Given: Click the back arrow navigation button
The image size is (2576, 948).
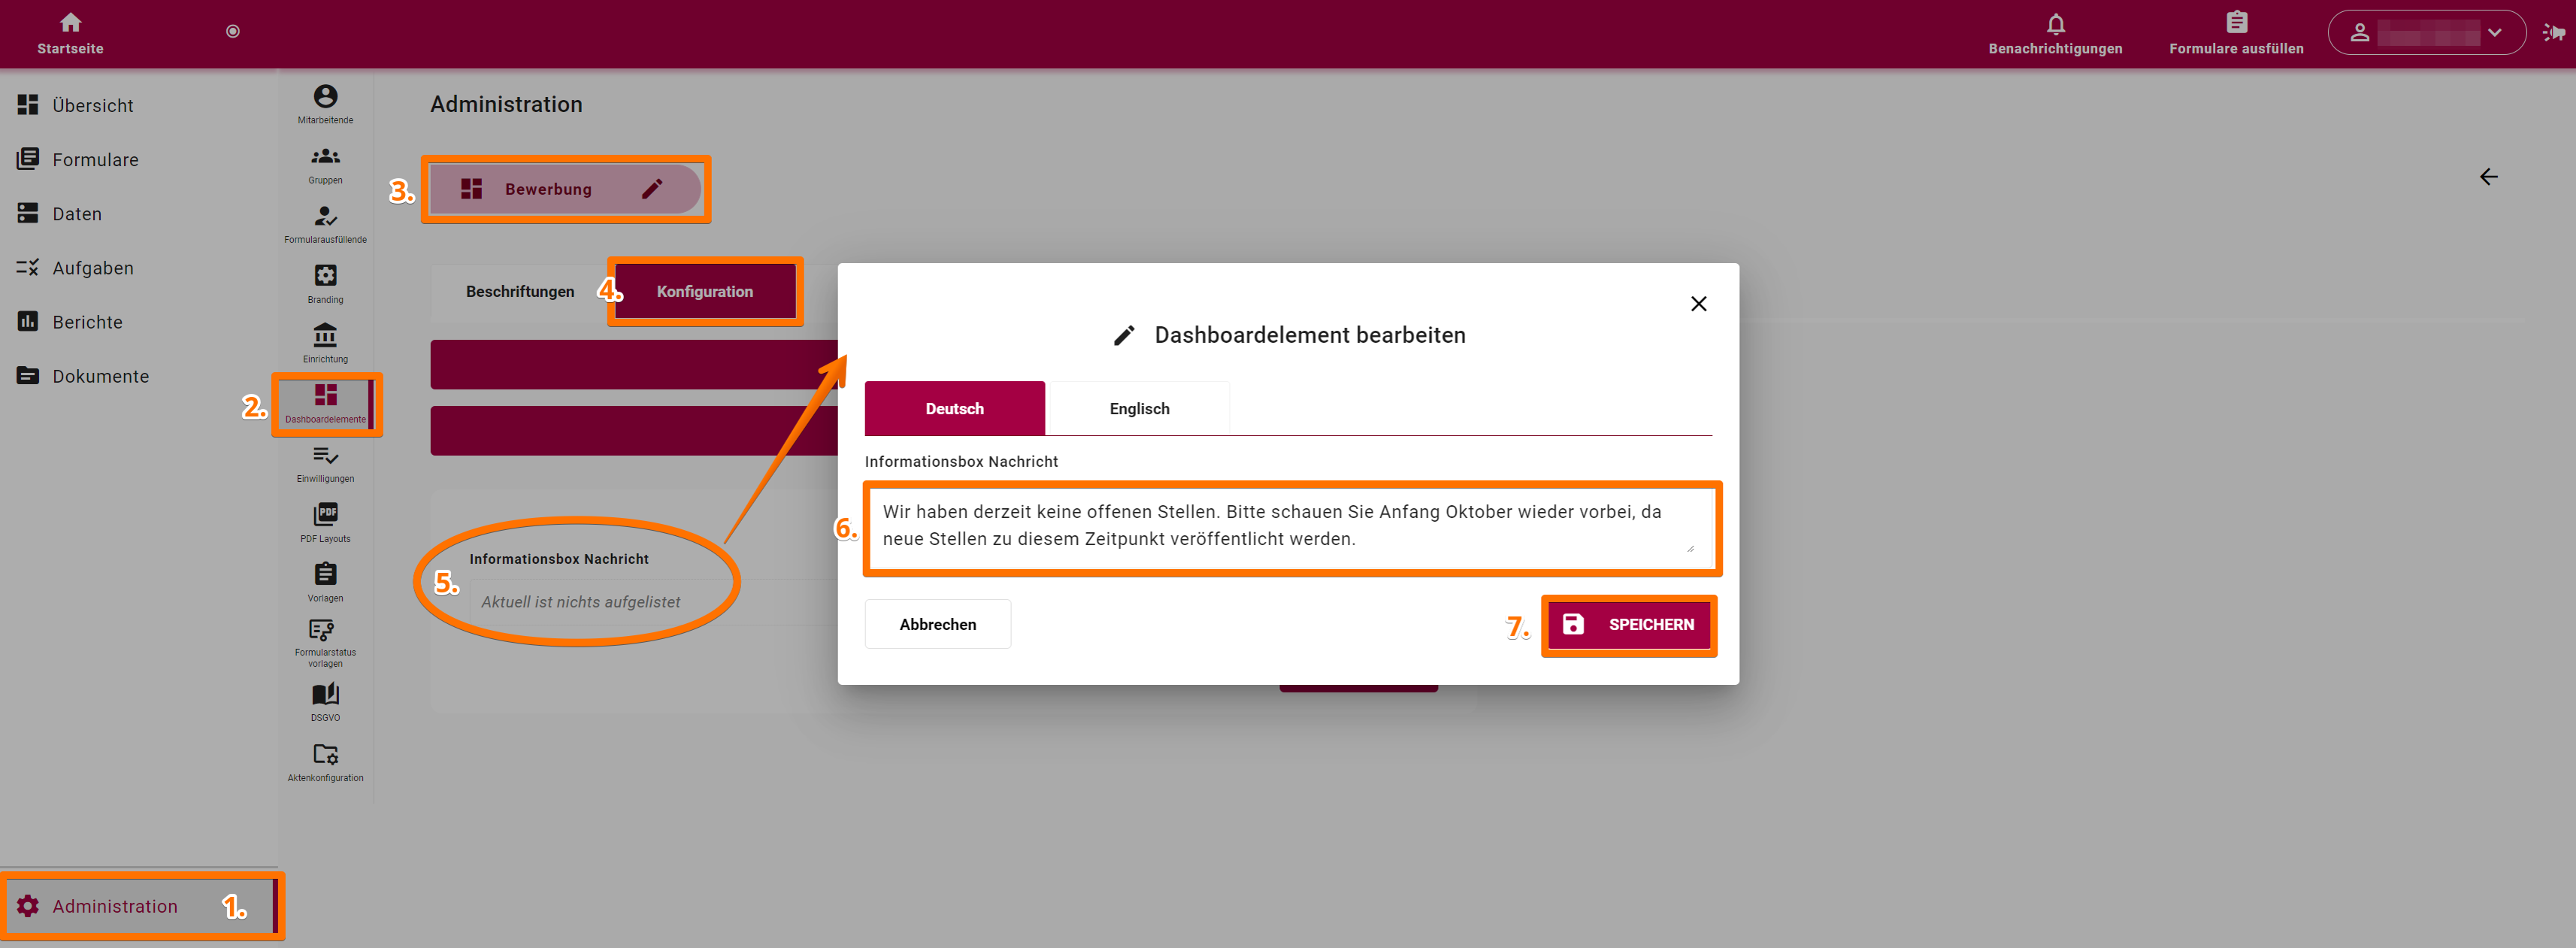Looking at the screenshot, I should click(x=2490, y=177).
